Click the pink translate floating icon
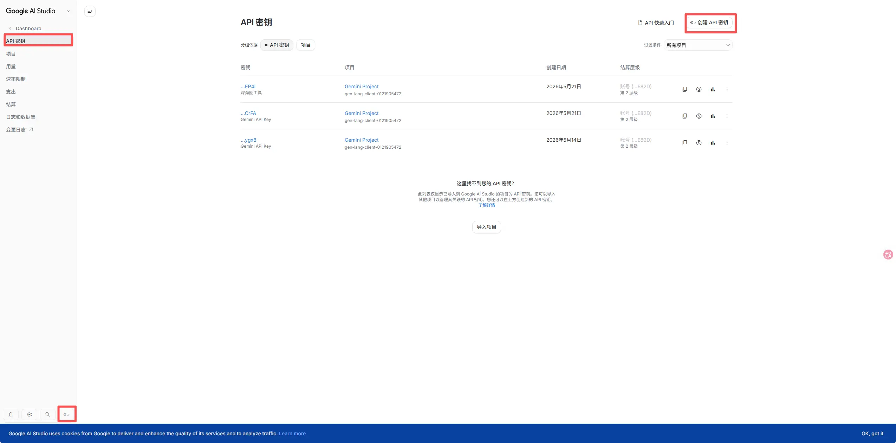This screenshot has width=896, height=443. point(888,255)
